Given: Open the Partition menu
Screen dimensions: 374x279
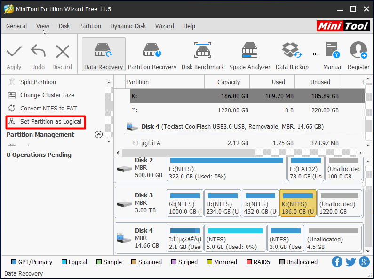Looking at the screenshot, I should point(90,26).
